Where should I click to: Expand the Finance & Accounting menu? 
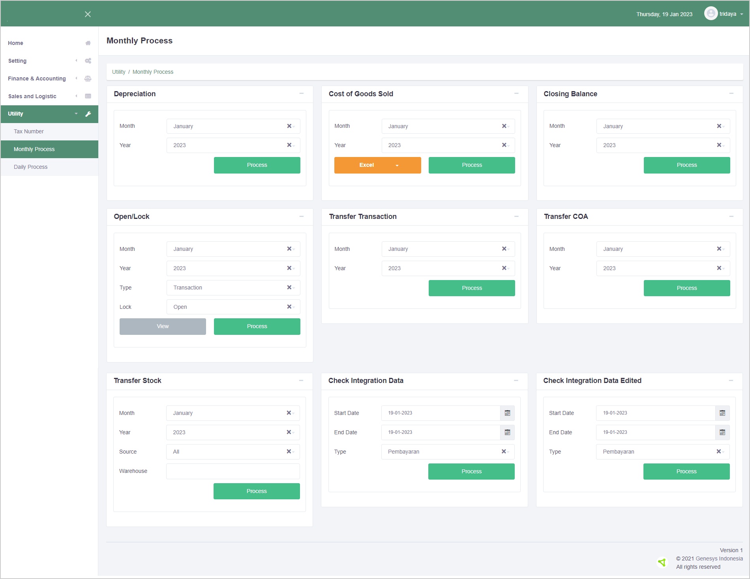37,78
